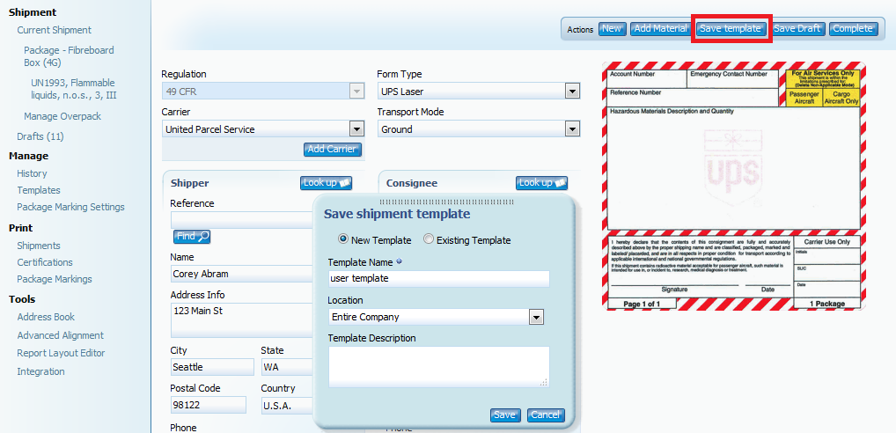Click the Add Material action button
The height and width of the screenshot is (433, 896).
660,29
